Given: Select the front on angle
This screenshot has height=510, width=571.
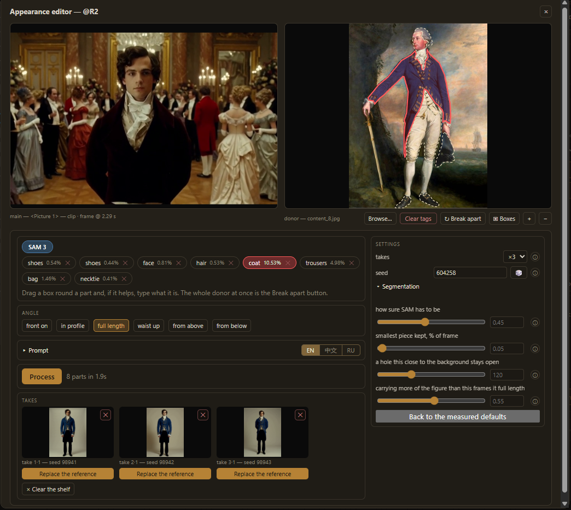Looking at the screenshot, I should click(37, 326).
